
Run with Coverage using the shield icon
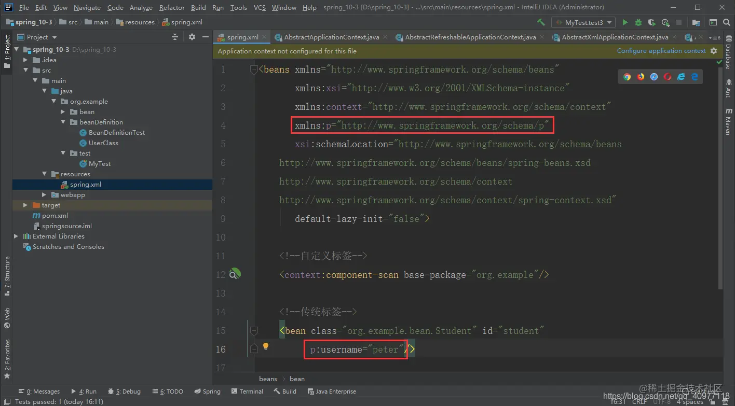point(652,22)
